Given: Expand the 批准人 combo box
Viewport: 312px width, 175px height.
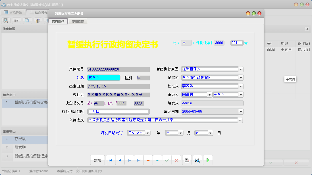Looking at the screenshot, I should (240, 86).
